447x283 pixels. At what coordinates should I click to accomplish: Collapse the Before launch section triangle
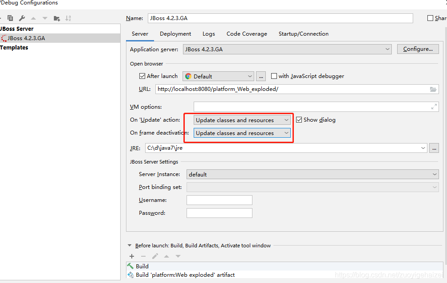click(130, 246)
